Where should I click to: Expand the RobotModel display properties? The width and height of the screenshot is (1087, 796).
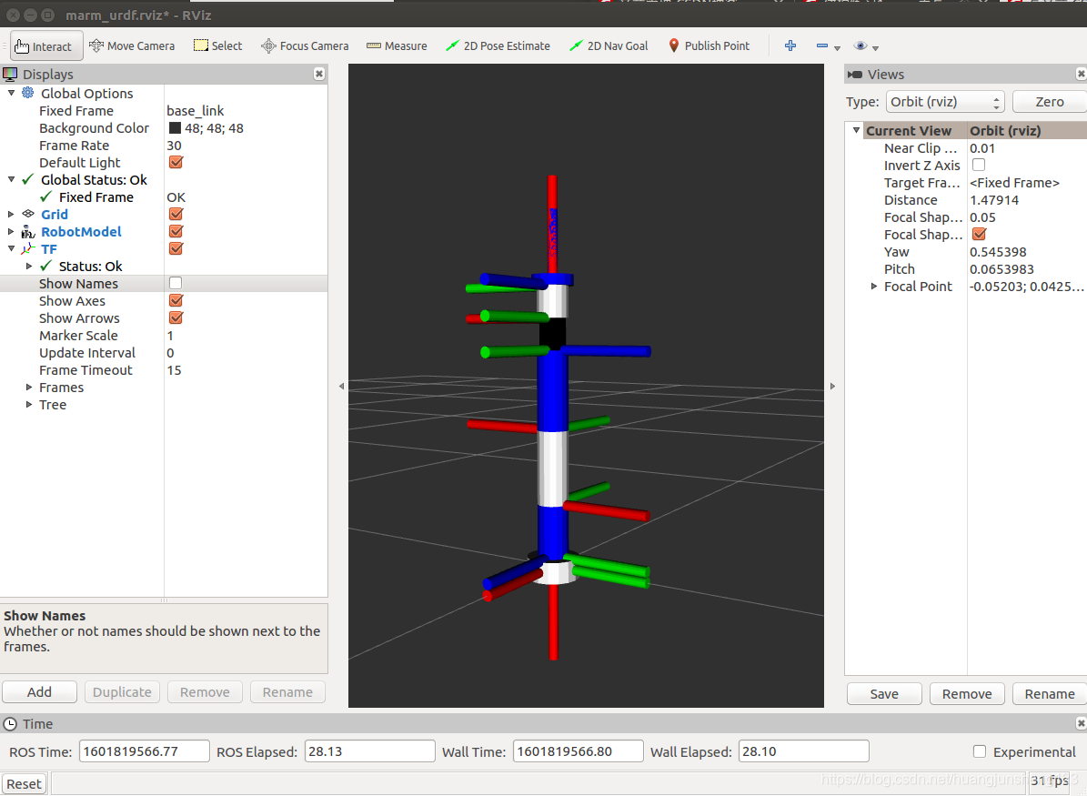coord(11,232)
